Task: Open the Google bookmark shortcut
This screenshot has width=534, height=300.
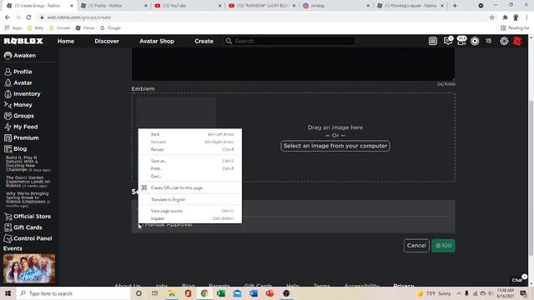Action: [x=111, y=27]
